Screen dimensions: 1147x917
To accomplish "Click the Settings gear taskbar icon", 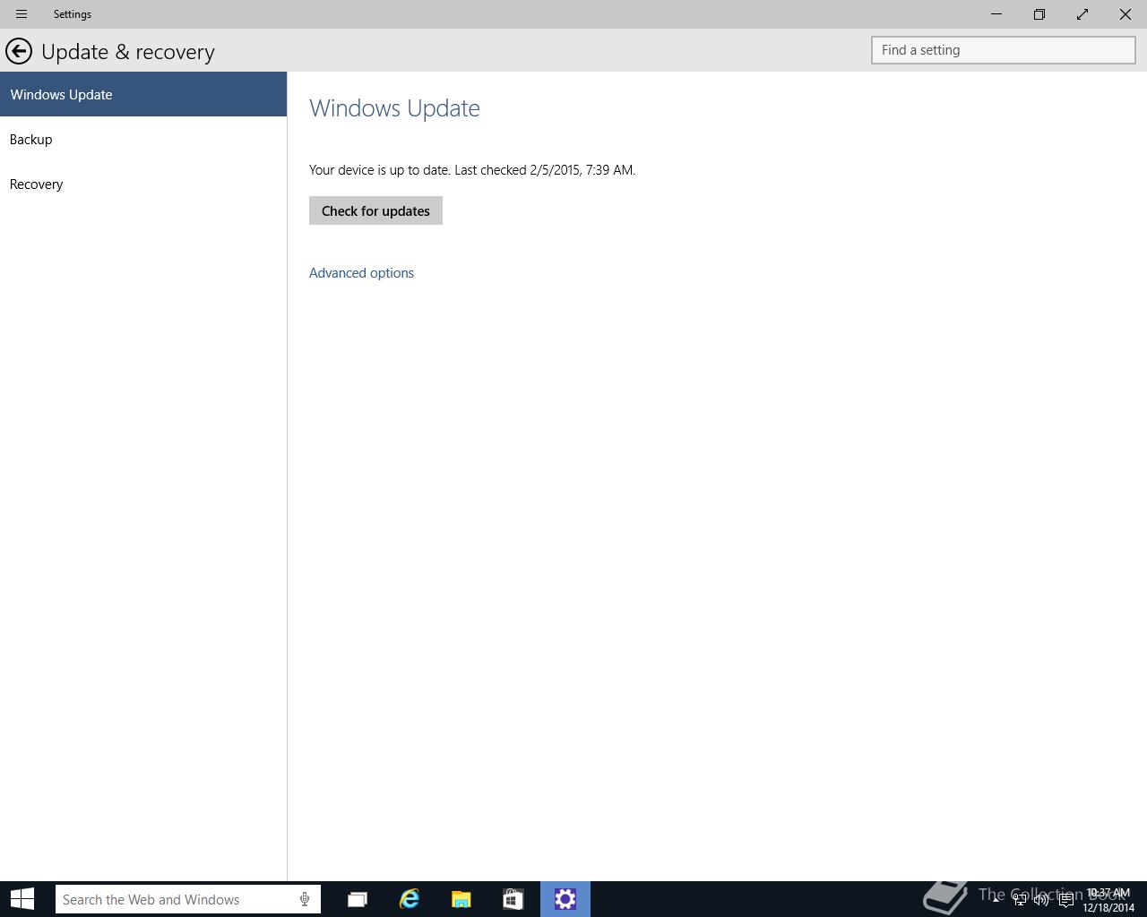I will [x=565, y=899].
